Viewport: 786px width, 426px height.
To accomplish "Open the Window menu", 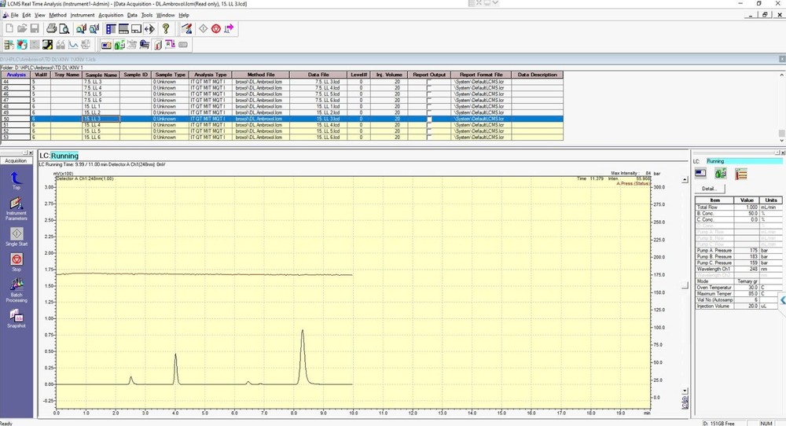I will 165,15.
